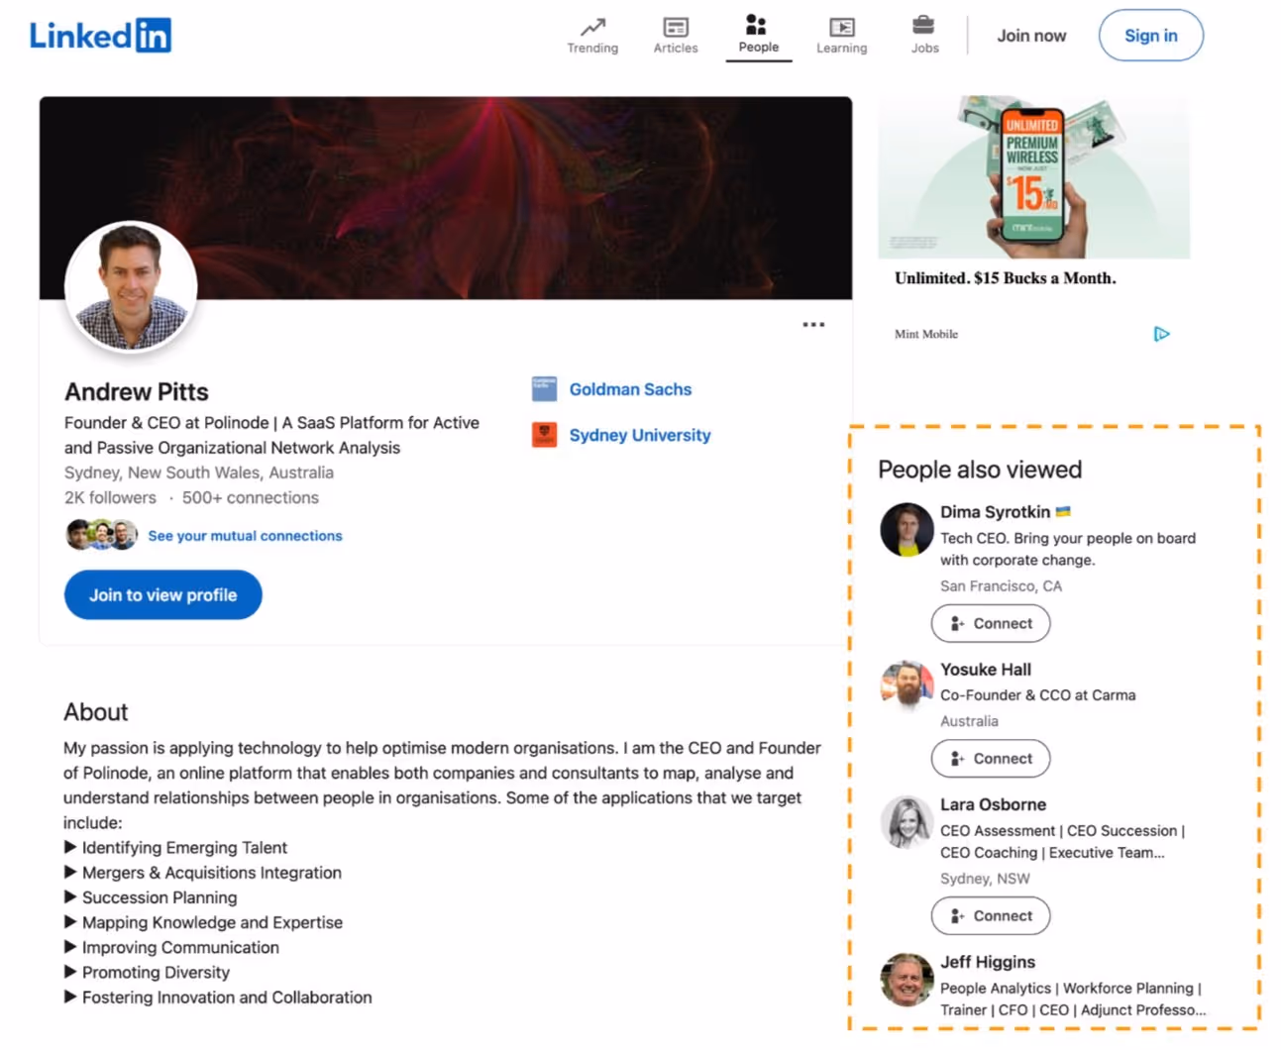Click the People also viewed heading
This screenshot has height=1050, width=1281.
coord(980,470)
